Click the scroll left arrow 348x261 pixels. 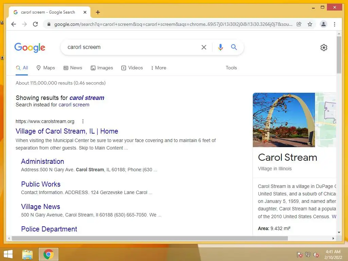8,238
